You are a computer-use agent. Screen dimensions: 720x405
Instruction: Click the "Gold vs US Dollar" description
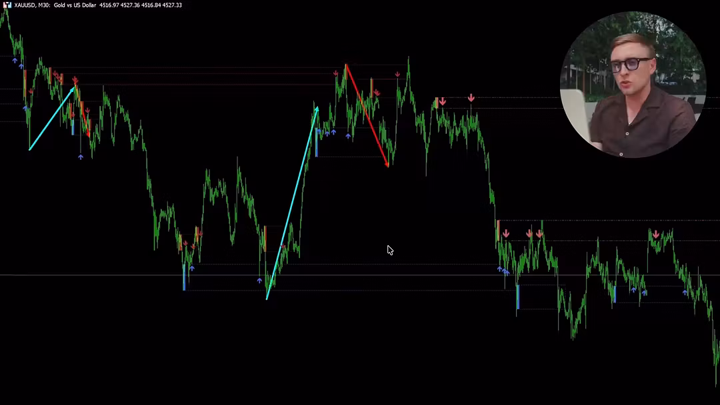[x=75, y=5]
